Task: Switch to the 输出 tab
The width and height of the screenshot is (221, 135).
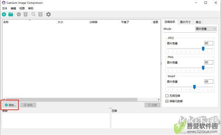Action: [198, 22]
